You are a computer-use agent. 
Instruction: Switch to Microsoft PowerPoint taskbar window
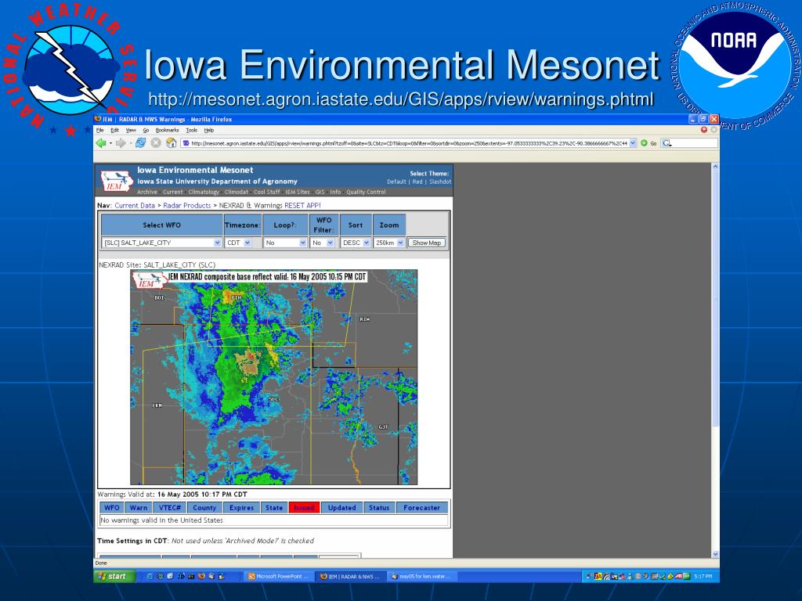coord(278,577)
